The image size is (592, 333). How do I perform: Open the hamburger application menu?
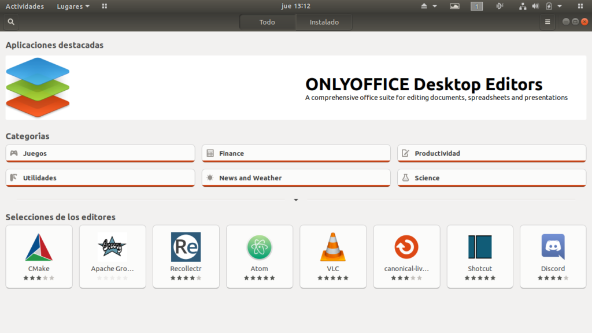[x=547, y=22]
